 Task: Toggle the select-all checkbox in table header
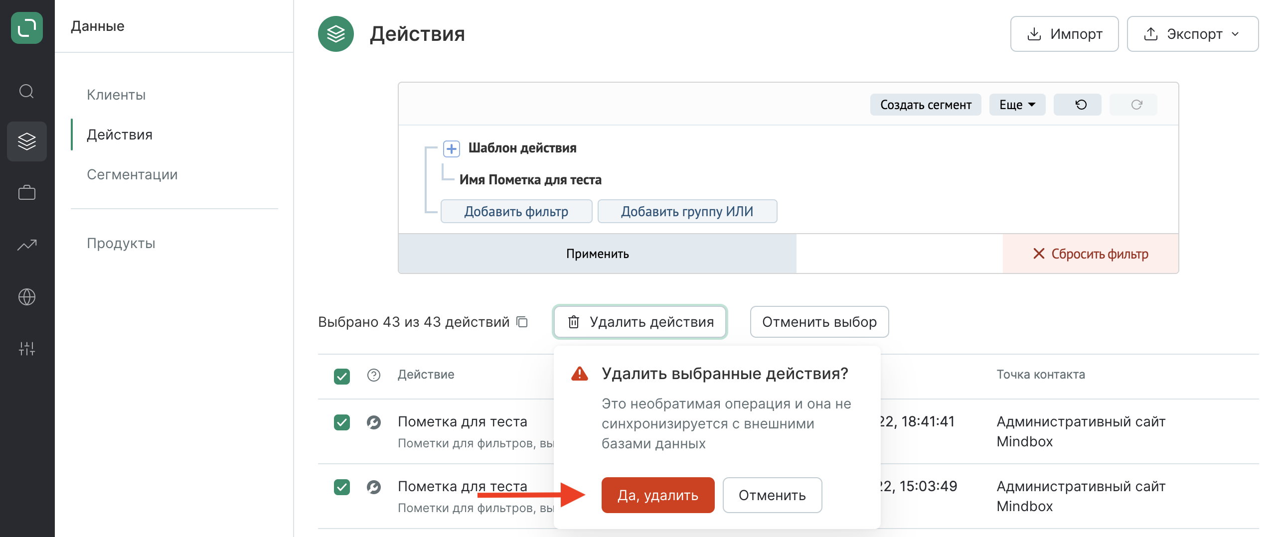pyautogui.click(x=342, y=376)
